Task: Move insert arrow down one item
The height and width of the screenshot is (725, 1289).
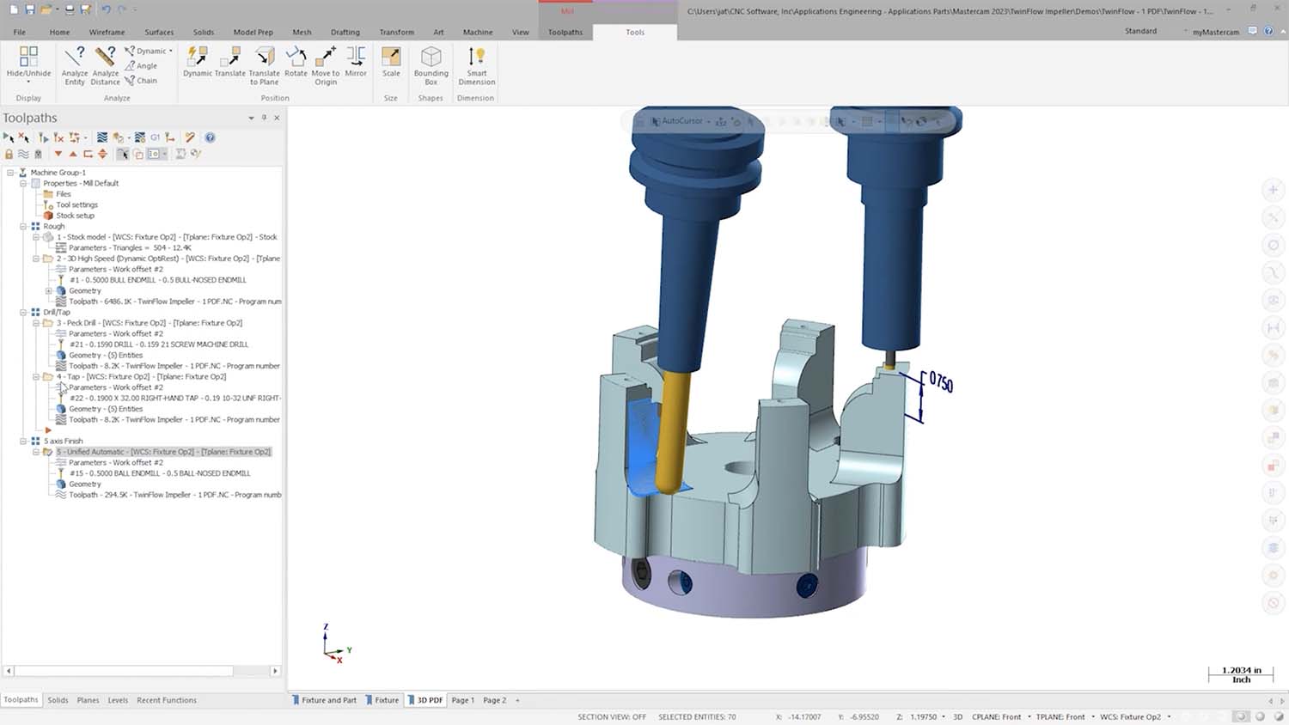Action: pyautogui.click(x=58, y=154)
